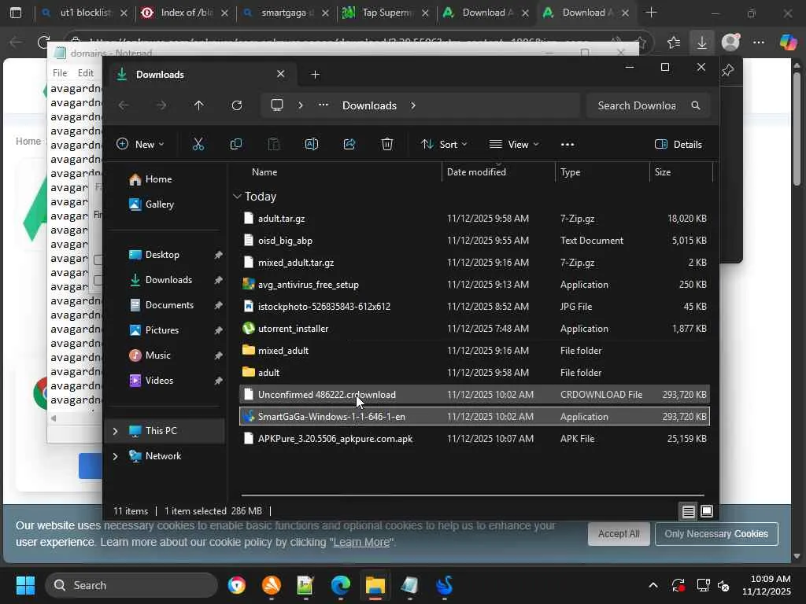Open the Copilot icon in Edge
The height and width of the screenshot is (604, 806).
point(787,42)
